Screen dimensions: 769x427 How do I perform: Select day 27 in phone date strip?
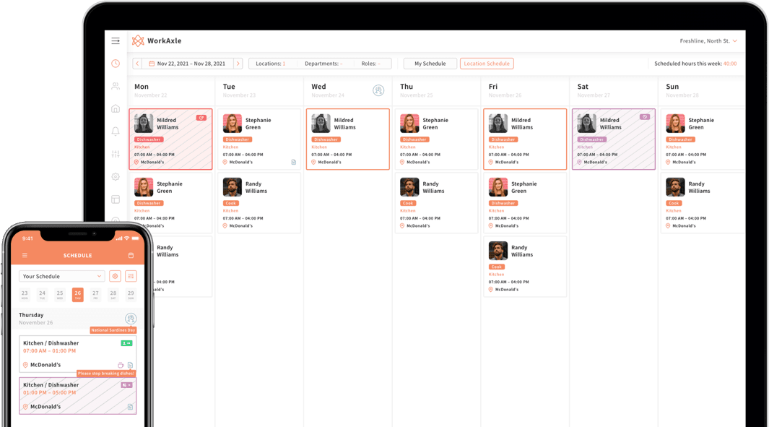pyautogui.click(x=95, y=295)
